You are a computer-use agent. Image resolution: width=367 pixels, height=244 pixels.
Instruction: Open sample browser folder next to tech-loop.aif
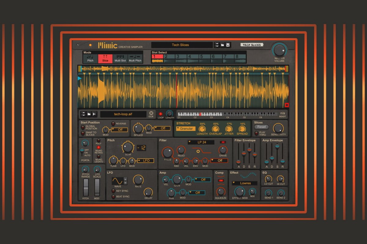[89, 114]
